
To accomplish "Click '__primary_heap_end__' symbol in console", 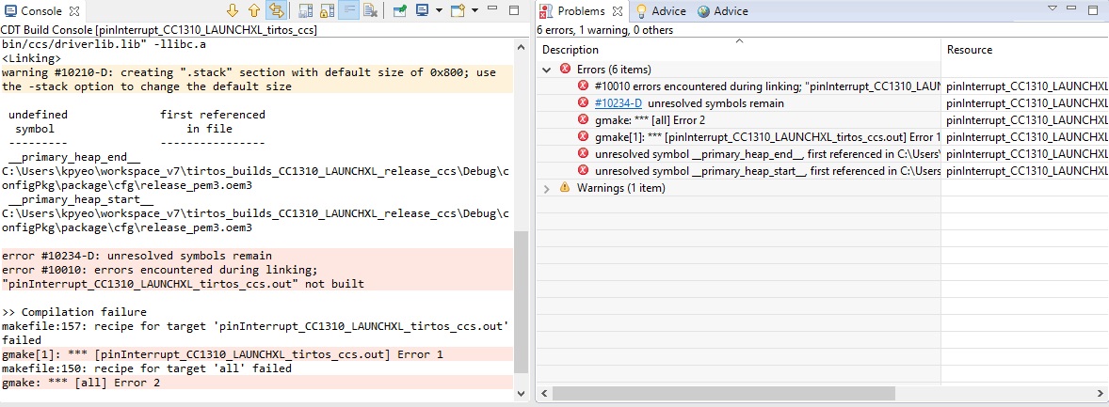I will (74, 158).
